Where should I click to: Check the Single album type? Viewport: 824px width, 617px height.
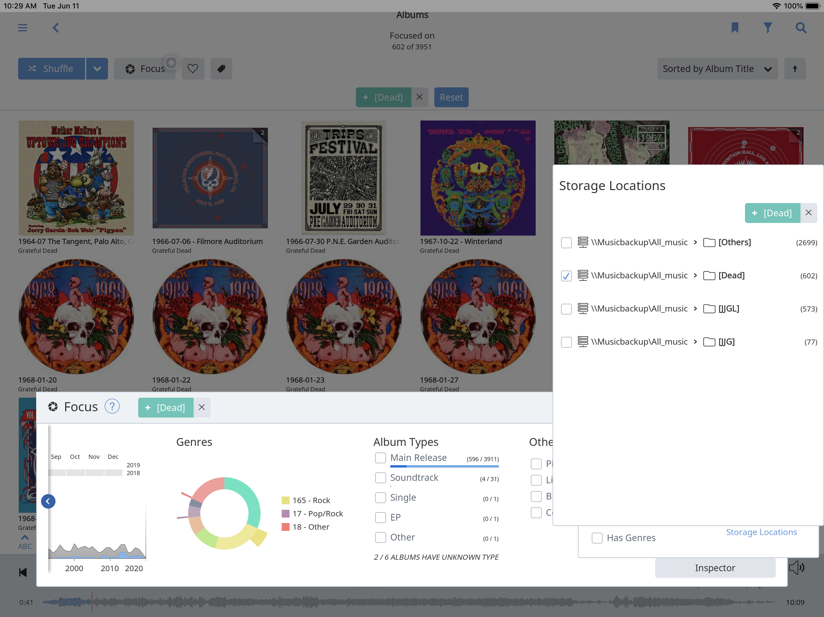click(x=380, y=497)
